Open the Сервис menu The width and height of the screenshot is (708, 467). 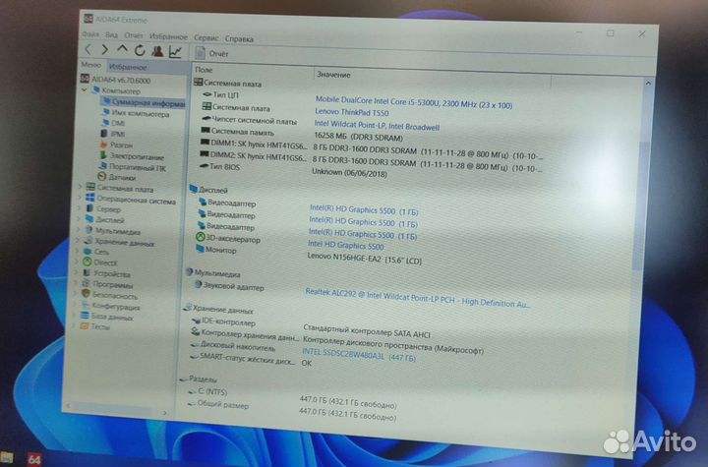pos(206,38)
